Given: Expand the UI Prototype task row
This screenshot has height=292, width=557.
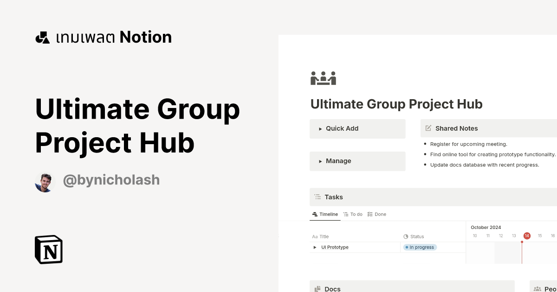Looking at the screenshot, I should (315, 247).
